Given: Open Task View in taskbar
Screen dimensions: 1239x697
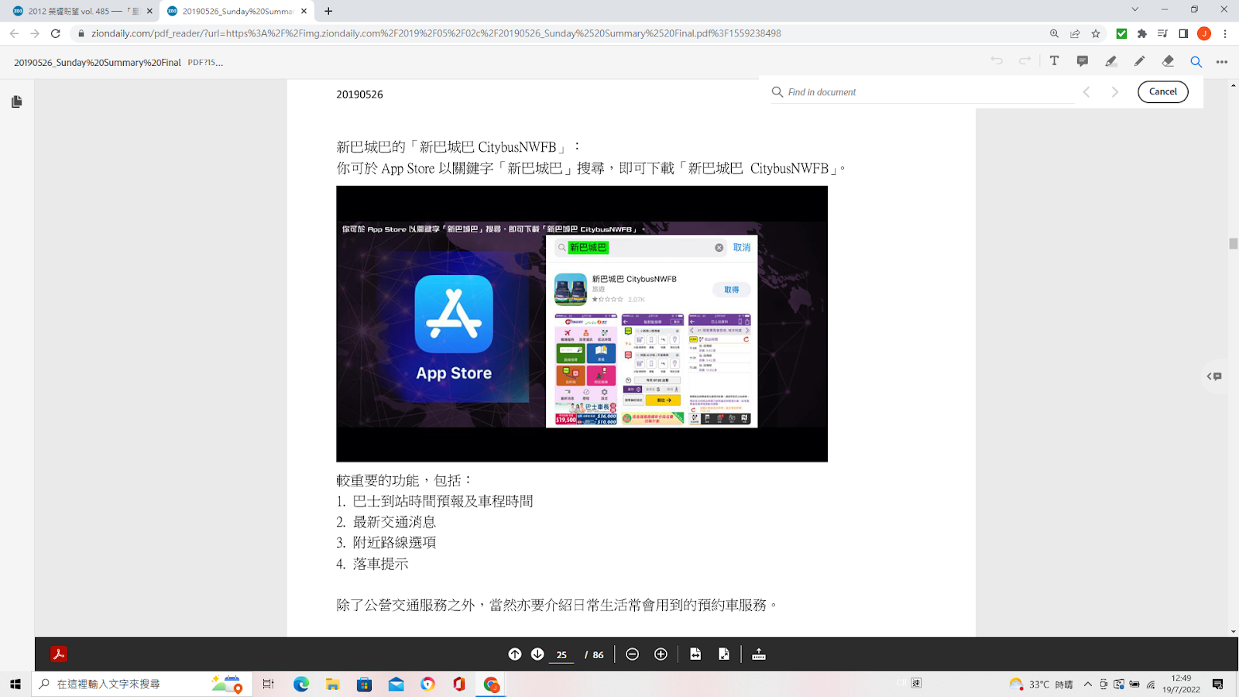Looking at the screenshot, I should (268, 684).
